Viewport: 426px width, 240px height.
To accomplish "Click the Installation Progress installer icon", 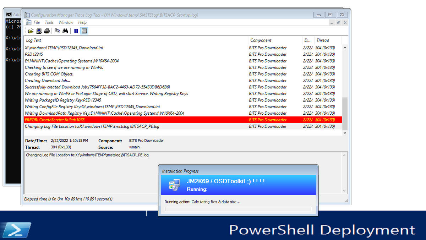I will [174, 185].
